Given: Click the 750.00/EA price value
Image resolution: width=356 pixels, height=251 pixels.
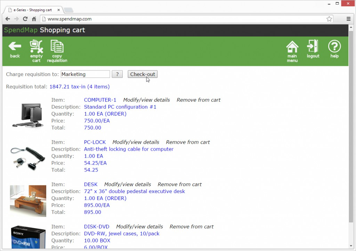Looking at the screenshot, I should point(97,120).
